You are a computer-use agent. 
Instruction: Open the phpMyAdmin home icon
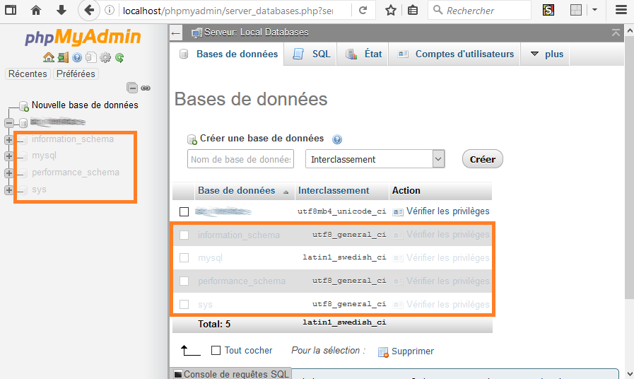point(49,57)
